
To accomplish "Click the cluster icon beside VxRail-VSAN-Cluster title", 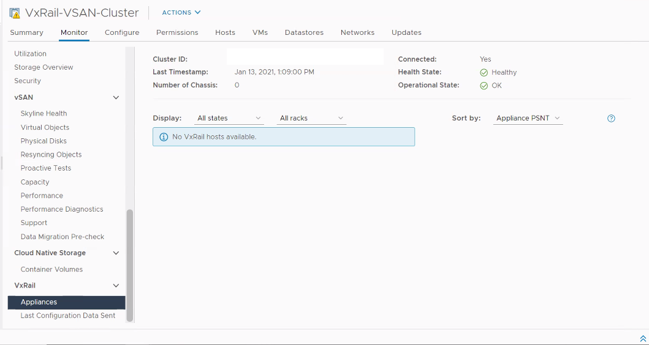I will pyautogui.click(x=15, y=13).
